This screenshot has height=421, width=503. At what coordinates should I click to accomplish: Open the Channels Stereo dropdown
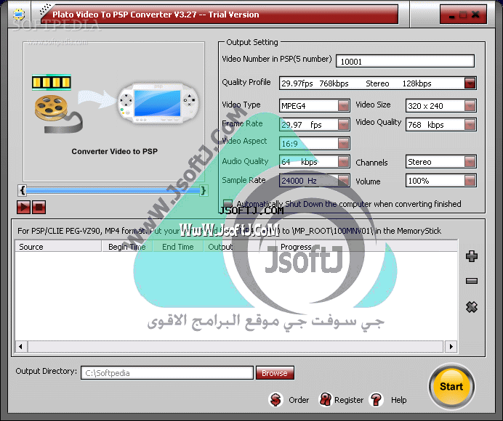point(470,161)
